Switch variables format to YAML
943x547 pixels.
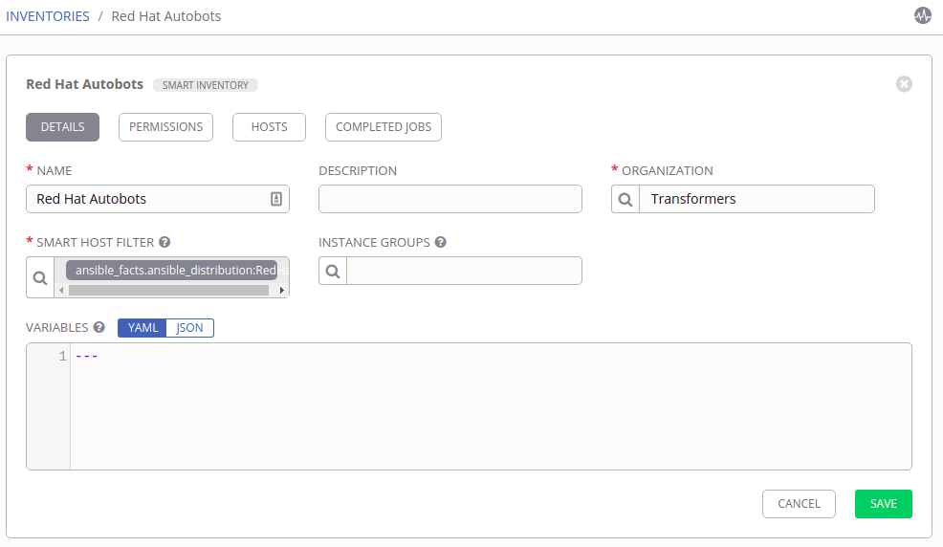[143, 328]
